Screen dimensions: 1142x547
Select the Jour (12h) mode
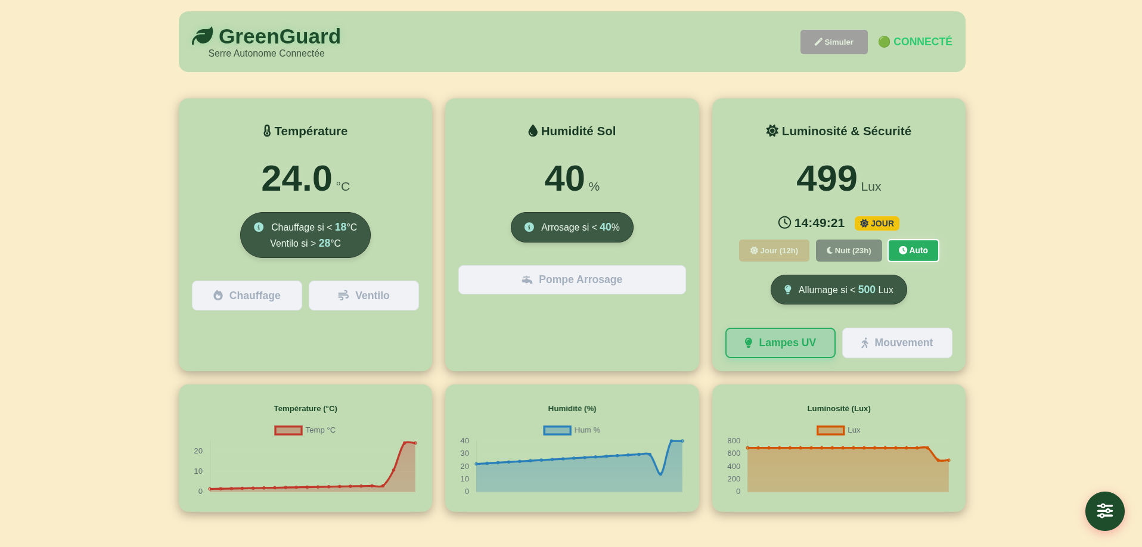pyautogui.click(x=774, y=251)
